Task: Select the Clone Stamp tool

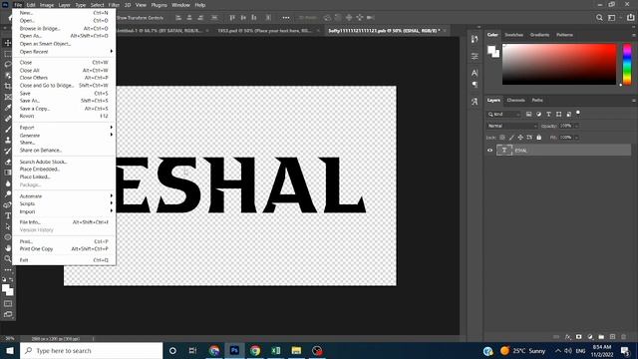Action: tap(8, 140)
